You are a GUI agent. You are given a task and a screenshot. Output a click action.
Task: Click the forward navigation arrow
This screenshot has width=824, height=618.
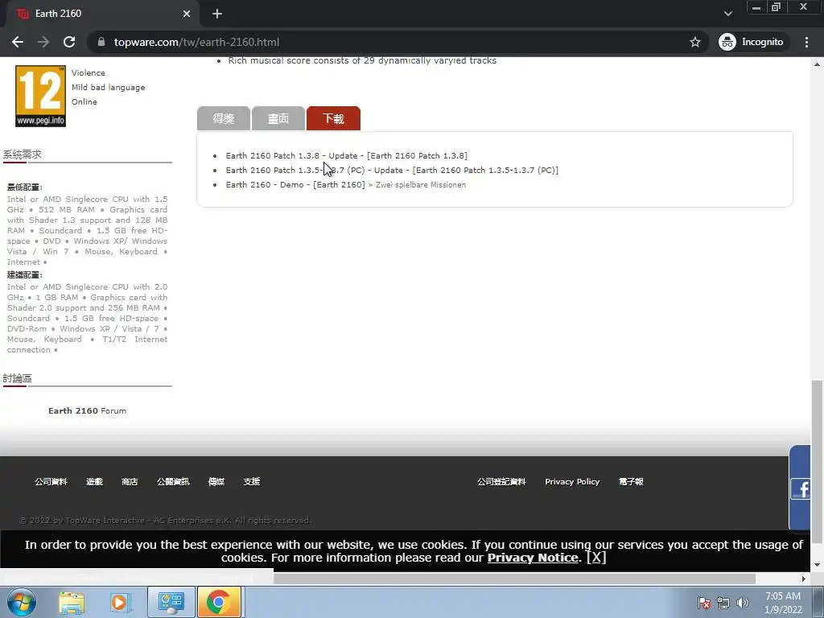pos(43,42)
